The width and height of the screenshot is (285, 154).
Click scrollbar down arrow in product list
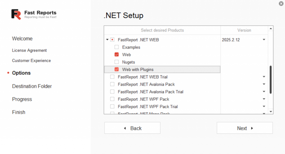pyautogui.click(x=271, y=111)
